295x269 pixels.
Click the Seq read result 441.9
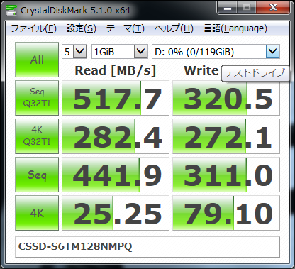pos(116,175)
